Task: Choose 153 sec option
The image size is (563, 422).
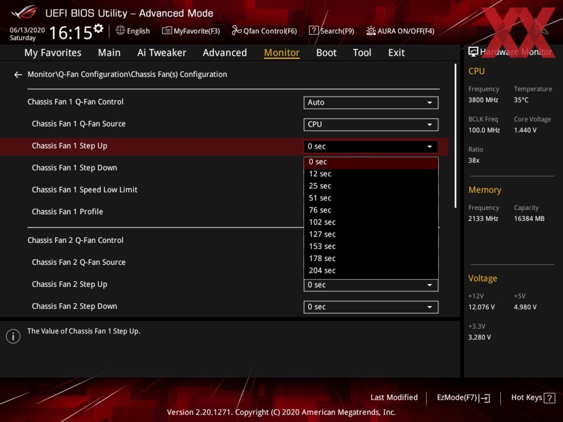Action: click(x=371, y=246)
